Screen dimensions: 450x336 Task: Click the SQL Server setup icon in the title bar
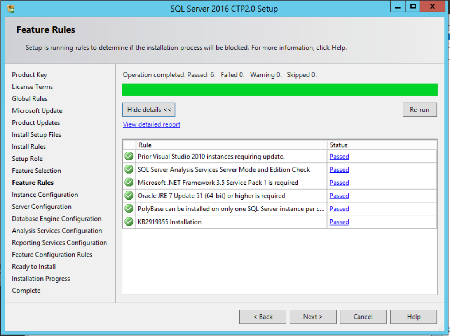click(x=11, y=9)
